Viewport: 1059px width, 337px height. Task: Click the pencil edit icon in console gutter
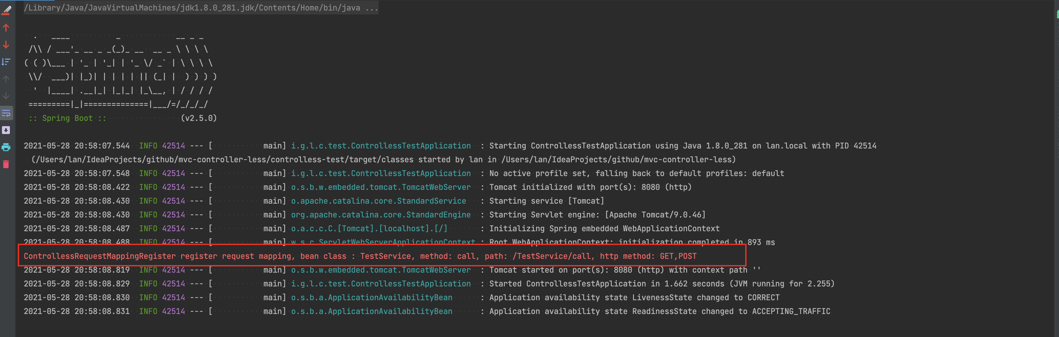(6, 11)
